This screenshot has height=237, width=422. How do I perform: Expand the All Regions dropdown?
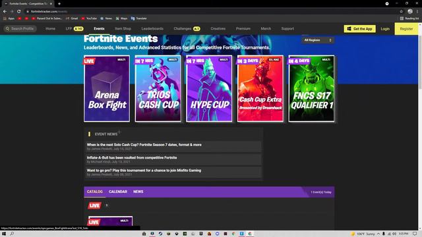point(318,40)
